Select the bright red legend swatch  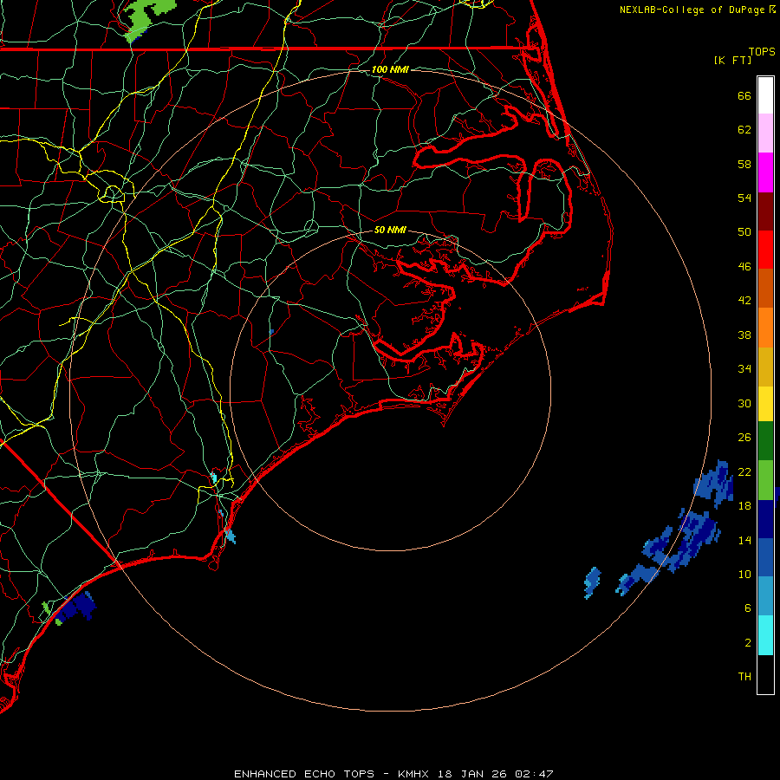coord(765,250)
